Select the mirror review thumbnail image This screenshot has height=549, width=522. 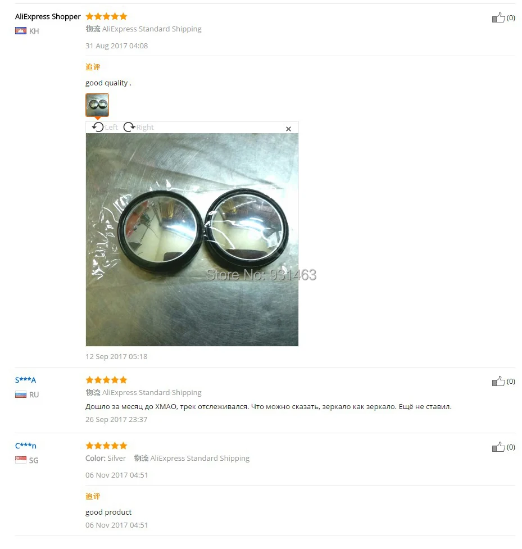pyautogui.click(x=97, y=105)
